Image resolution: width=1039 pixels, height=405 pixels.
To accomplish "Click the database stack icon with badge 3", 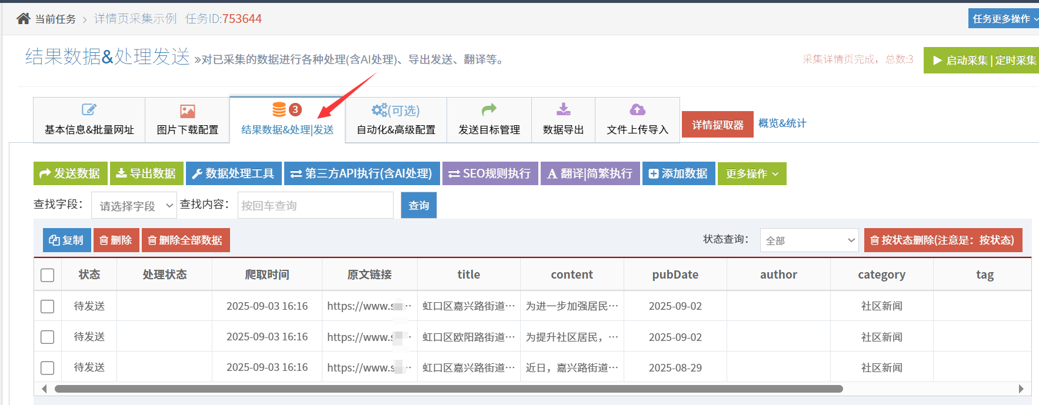I will (x=279, y=109).
